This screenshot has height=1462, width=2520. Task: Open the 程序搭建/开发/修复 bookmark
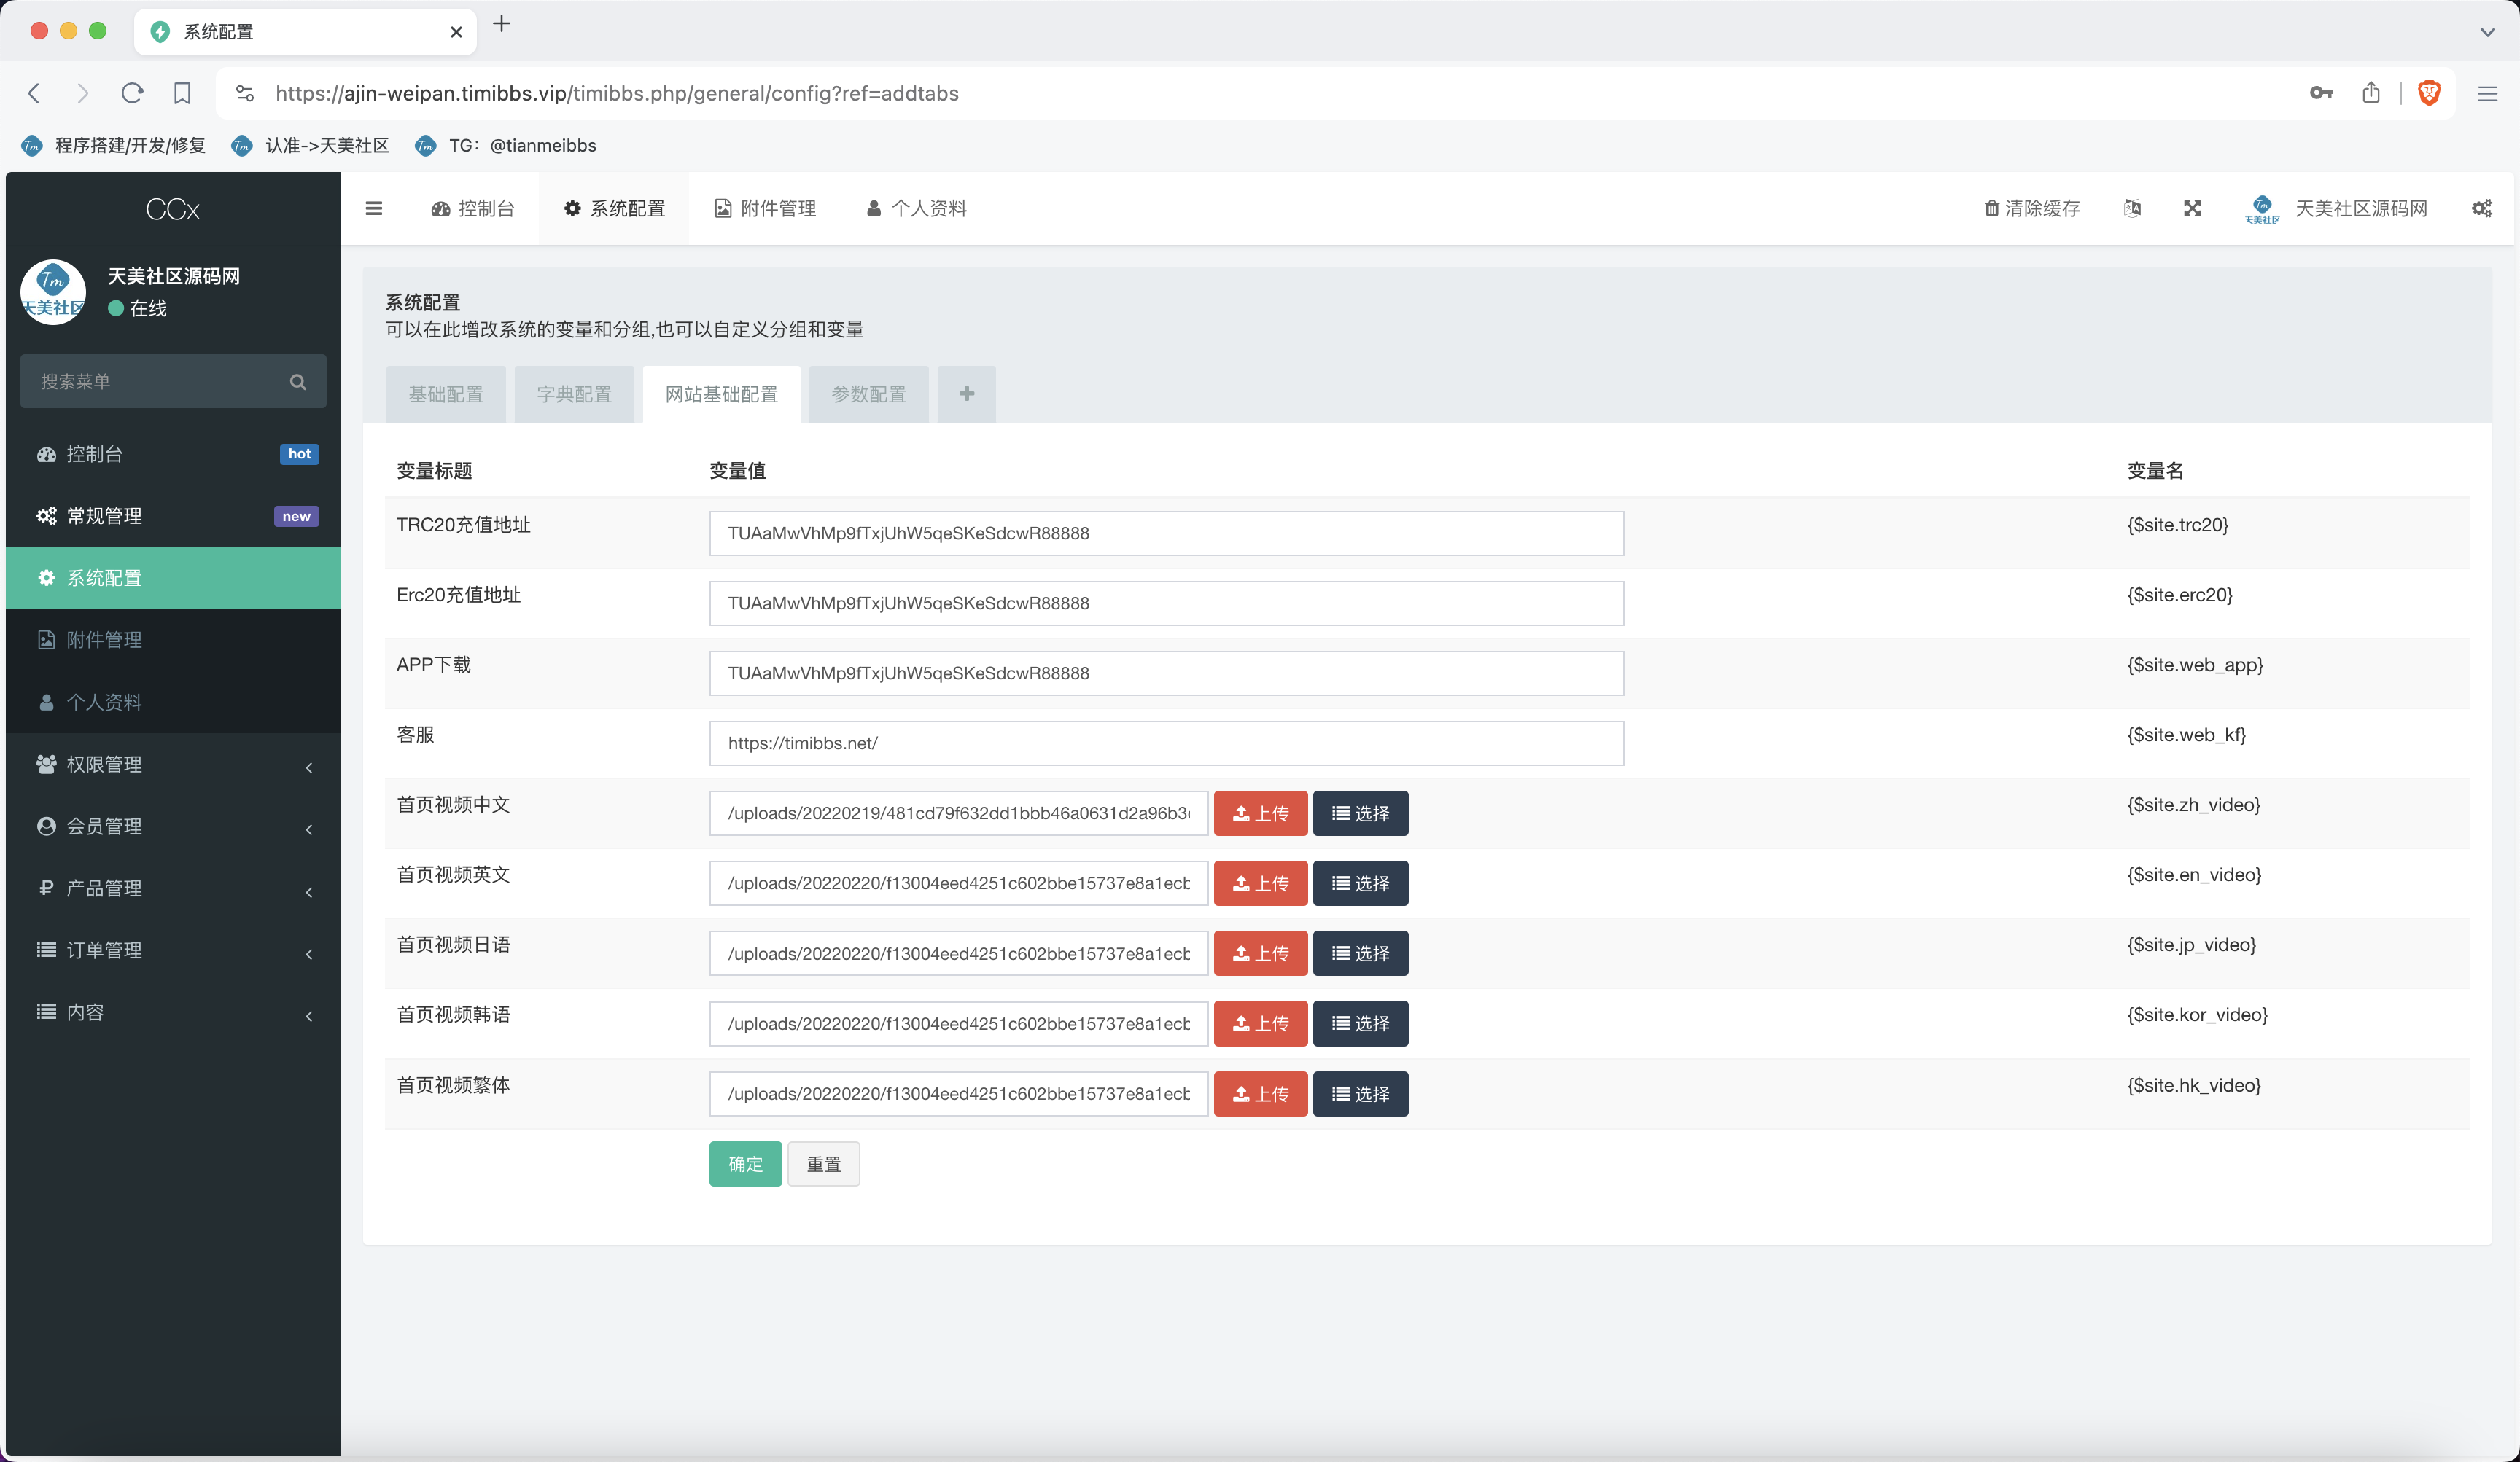[113, 145]
